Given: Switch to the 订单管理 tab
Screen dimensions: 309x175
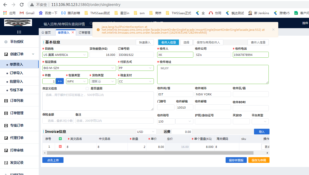Looking at the screenshot, I should [84, 33].
